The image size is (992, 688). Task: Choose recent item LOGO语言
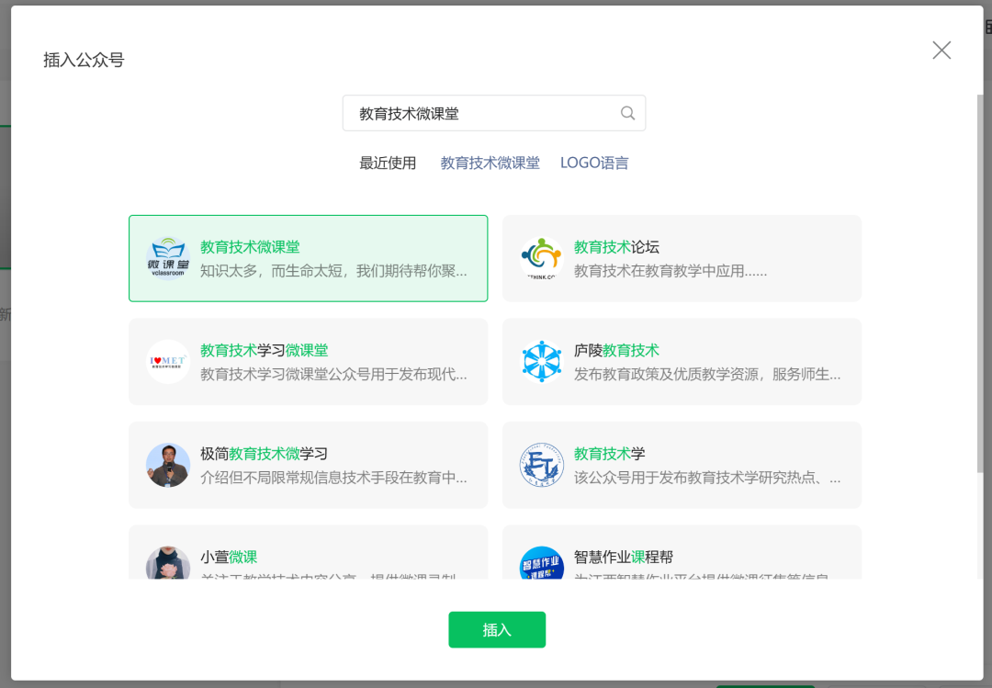tap(594, 164)
